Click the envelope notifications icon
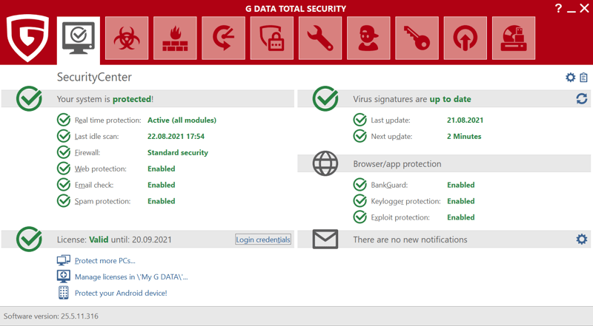593x326 pixels. pyautogui.click(x=325, y=240)
